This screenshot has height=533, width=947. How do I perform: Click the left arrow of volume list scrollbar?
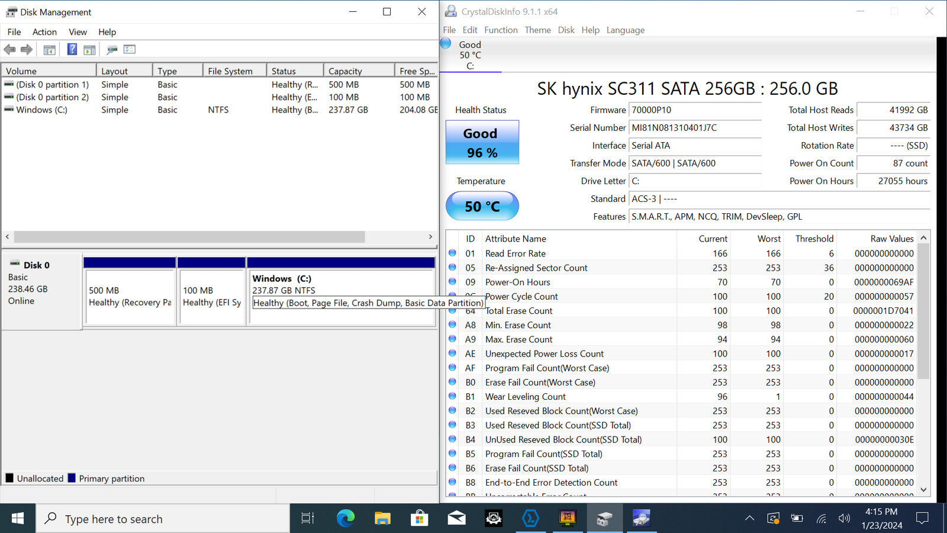point(7,237)
